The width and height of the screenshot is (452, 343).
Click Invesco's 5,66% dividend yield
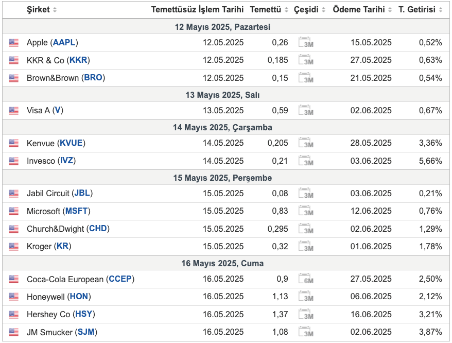pyautogui.click(x=430, y=161)
